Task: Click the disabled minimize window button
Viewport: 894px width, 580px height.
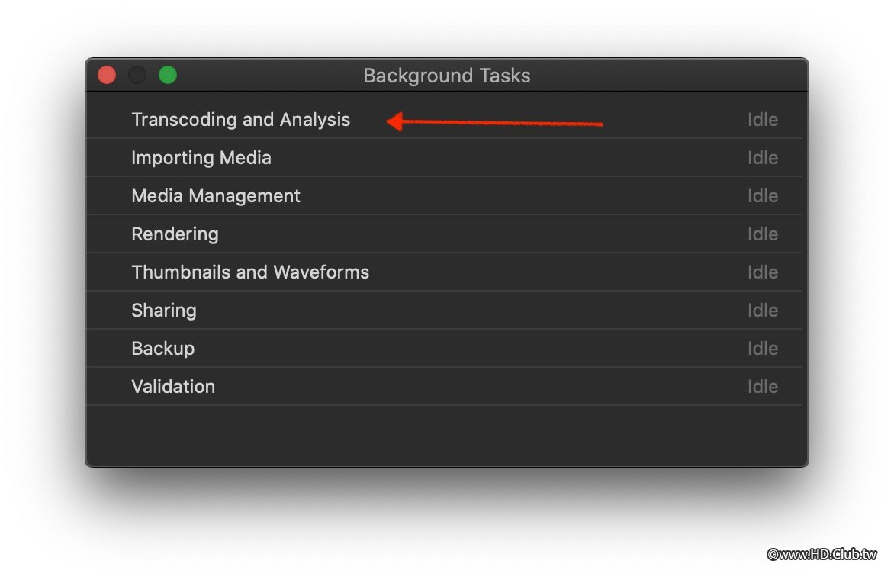Action: [137, 75]
